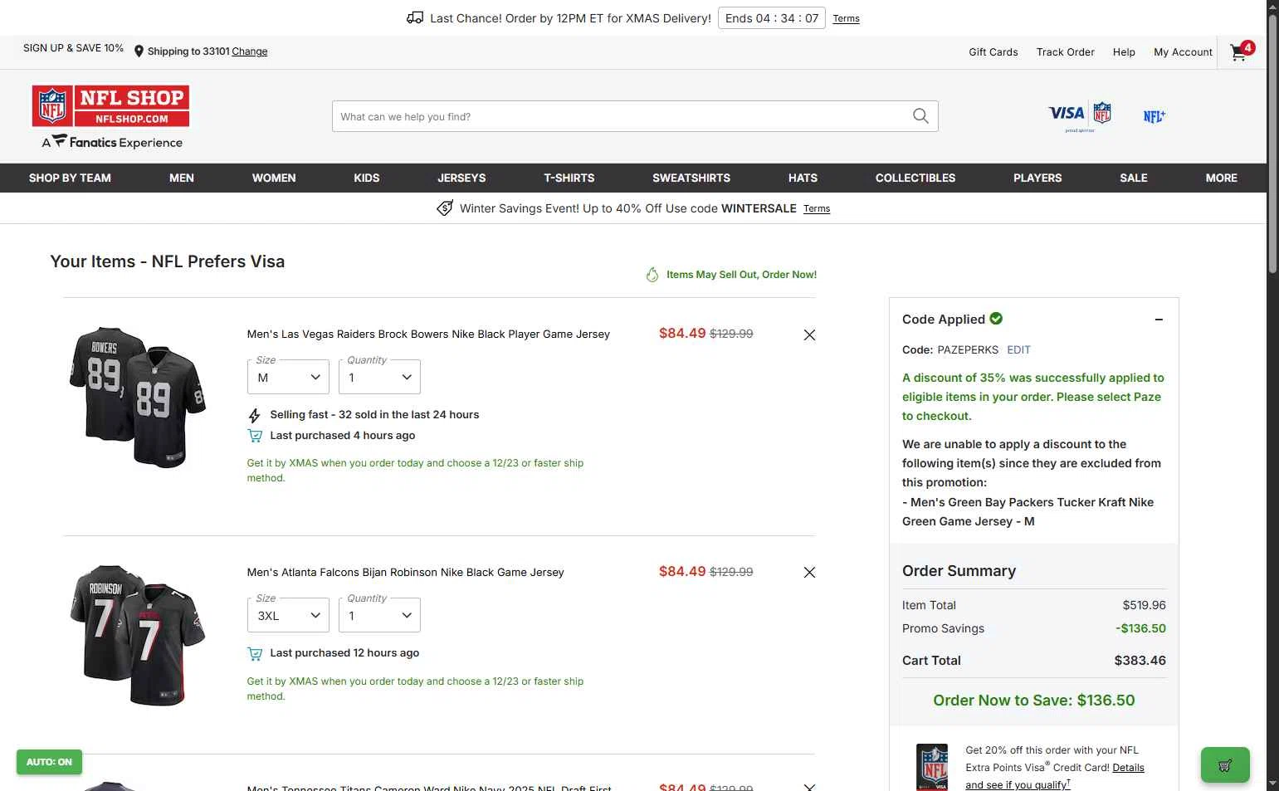1279x791 pixels.
Task: Click the Track Order link
Action: [x=1066, y=51]
